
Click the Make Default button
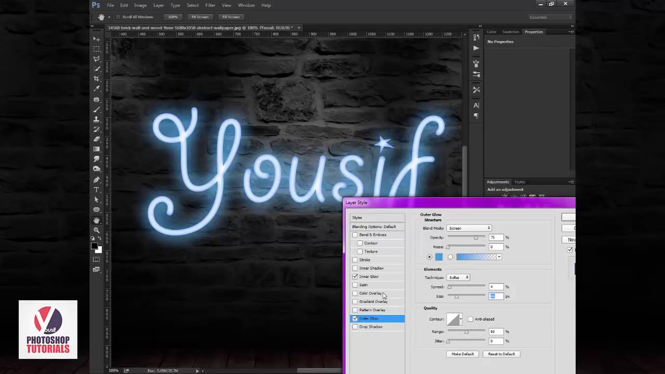pyautogui.click(x=462, y=354)
